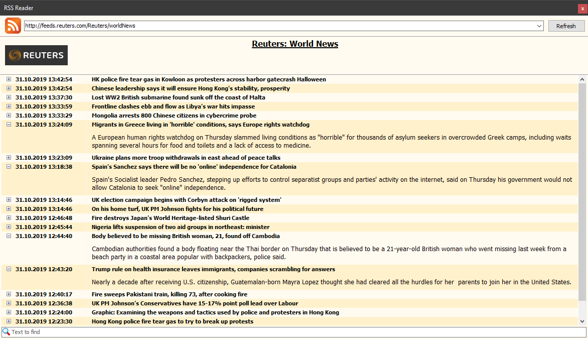588x339 pixels.
Task: Open headline Frontline clashes ebb and flow in Libya
Action: pyautogui.click(x=173, y=106)
